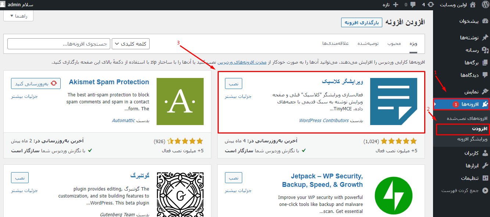Viewport: 490px width, 217px height.
Task: Open the WordPress Contributors author link
Action: click(x=324, y=120)
